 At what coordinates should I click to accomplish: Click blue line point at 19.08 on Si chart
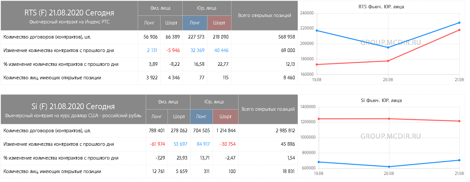[x=317, y=162]
